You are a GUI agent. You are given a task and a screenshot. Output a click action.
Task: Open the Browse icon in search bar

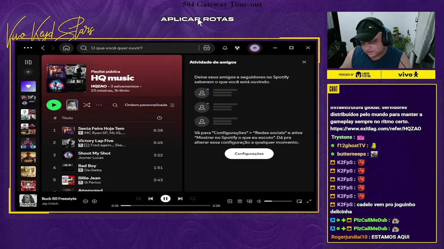point(207,48)
